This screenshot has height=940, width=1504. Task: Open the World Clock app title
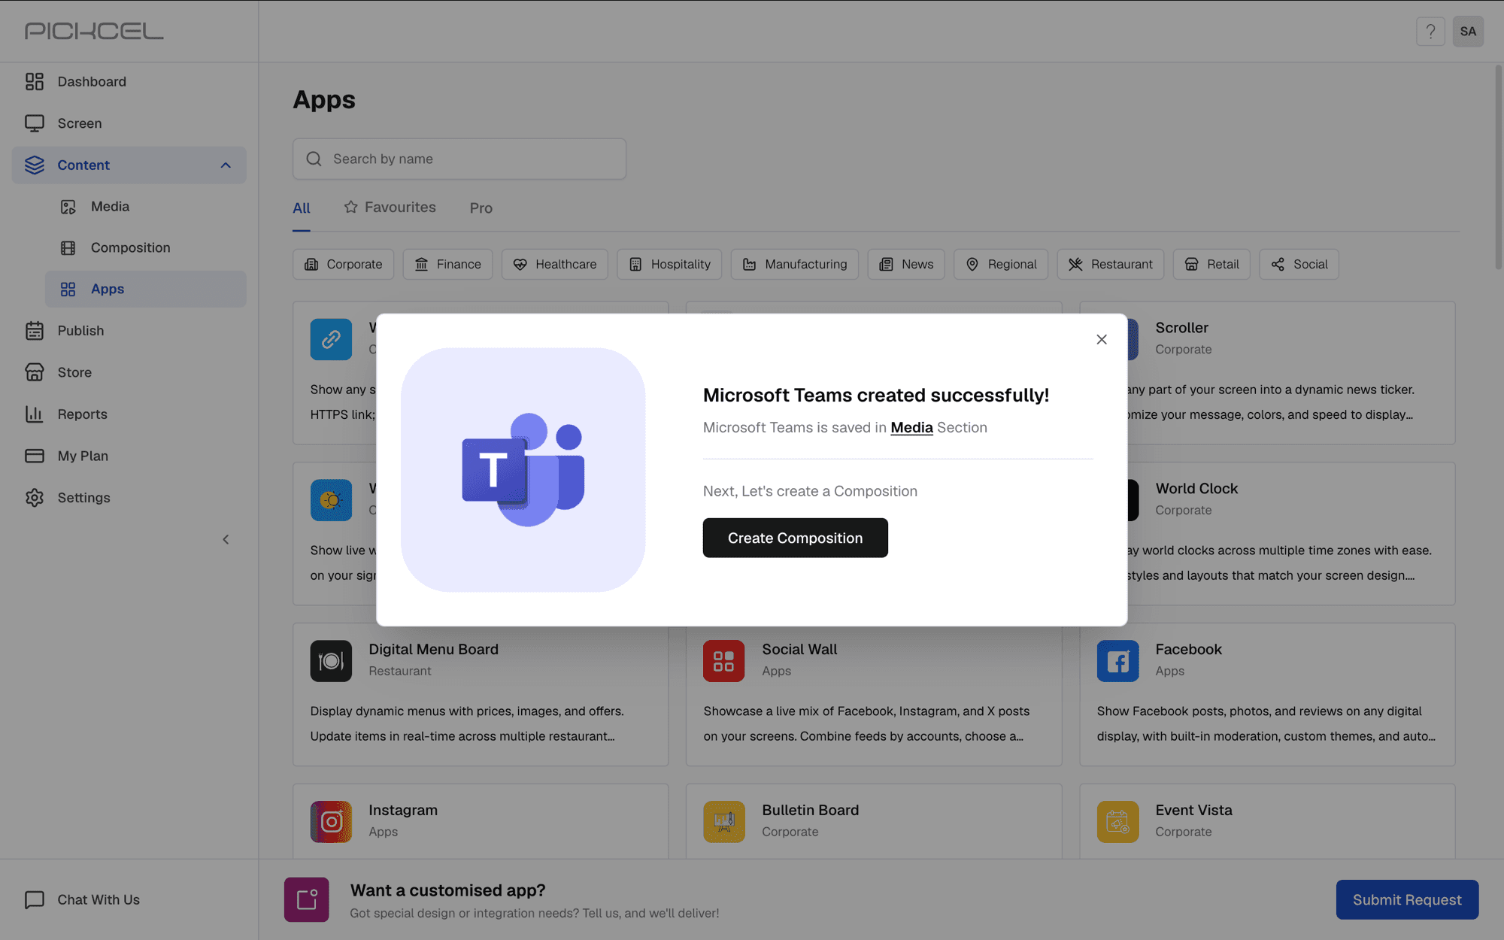pos(1196,489)
